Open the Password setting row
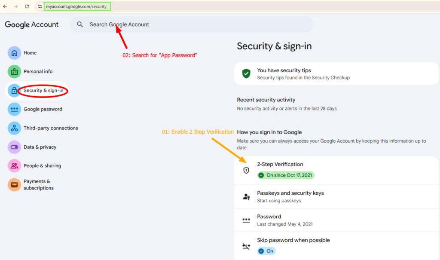Image resolution: width=440 pixels, height=260 pixels. [269, 217]
